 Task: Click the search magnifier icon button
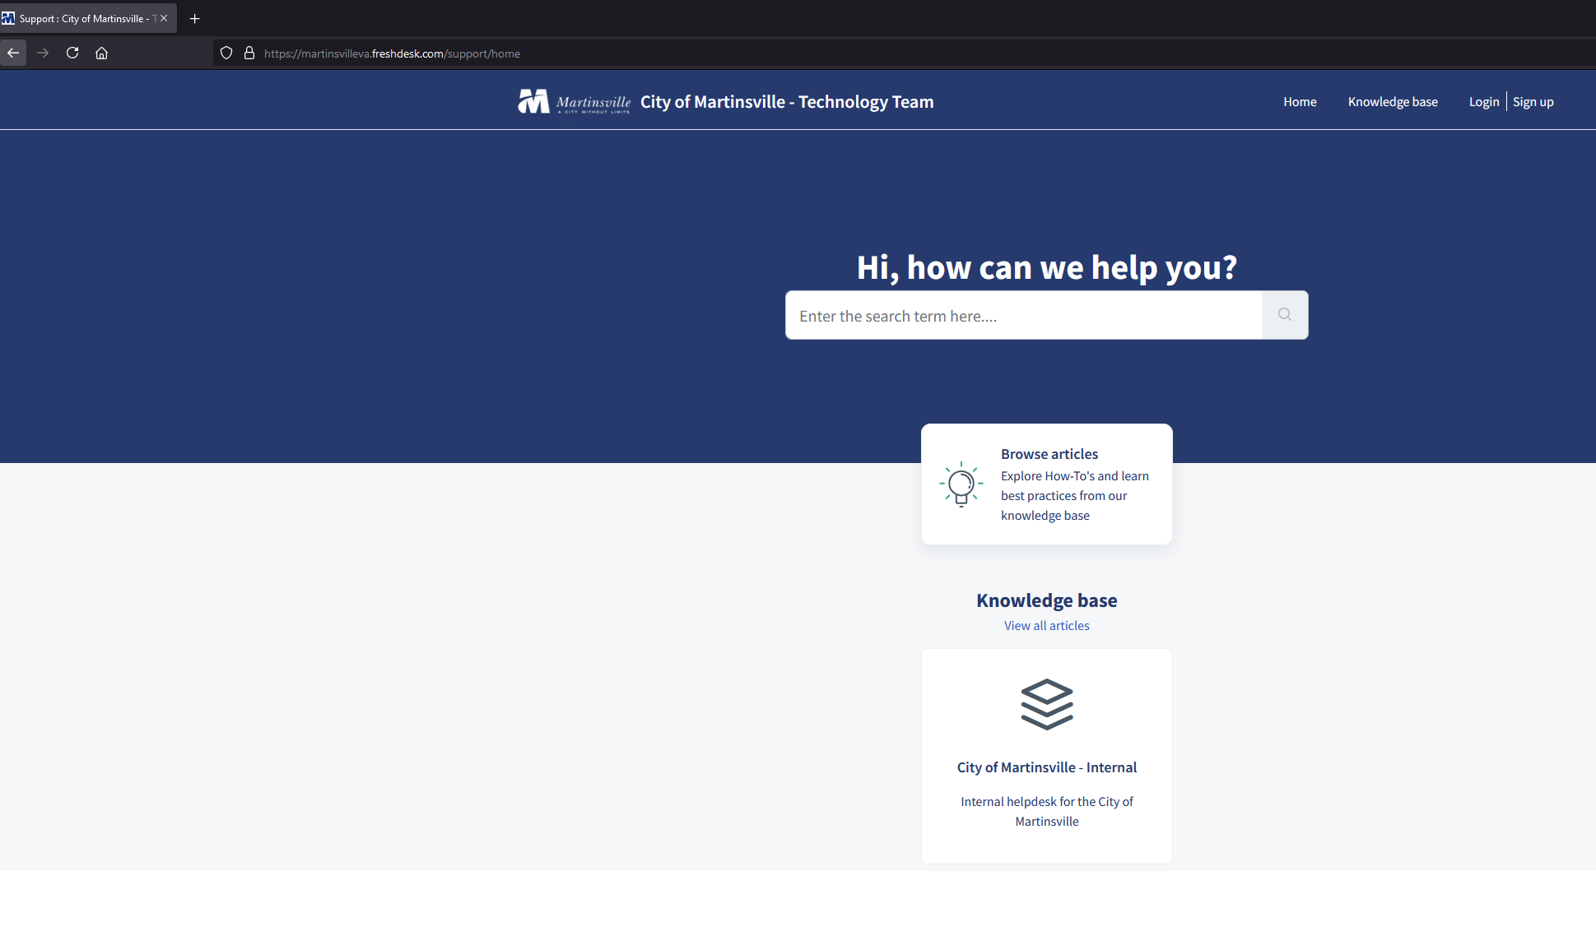pyautogui.click(x=1284, y=315)
